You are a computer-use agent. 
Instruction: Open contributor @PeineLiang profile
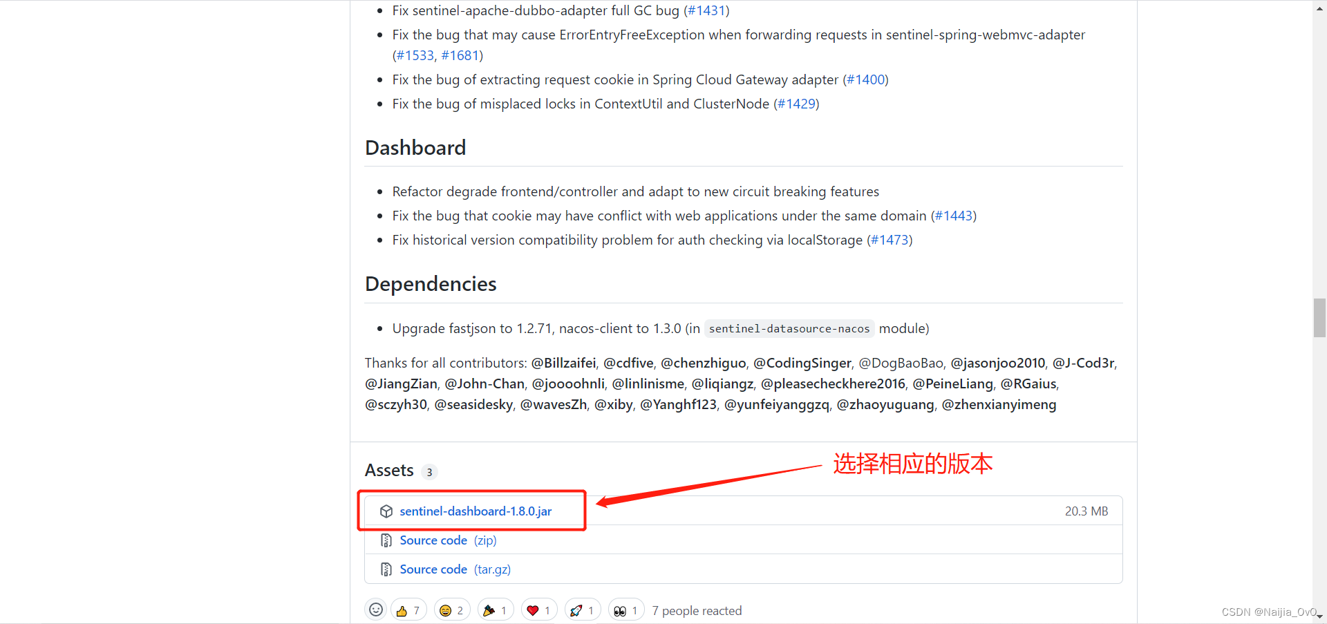click(x=953, y=384)
